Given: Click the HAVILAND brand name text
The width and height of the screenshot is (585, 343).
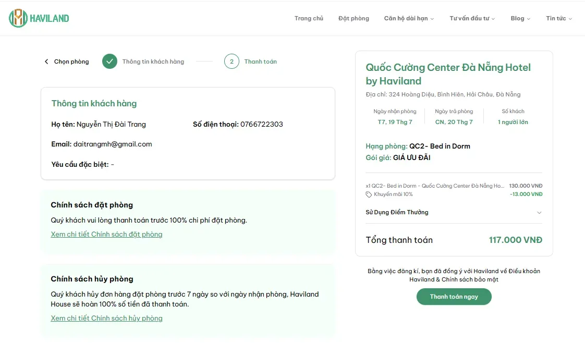Looking at the screenshot, I should pyautogui.click(x=49, y=18).
